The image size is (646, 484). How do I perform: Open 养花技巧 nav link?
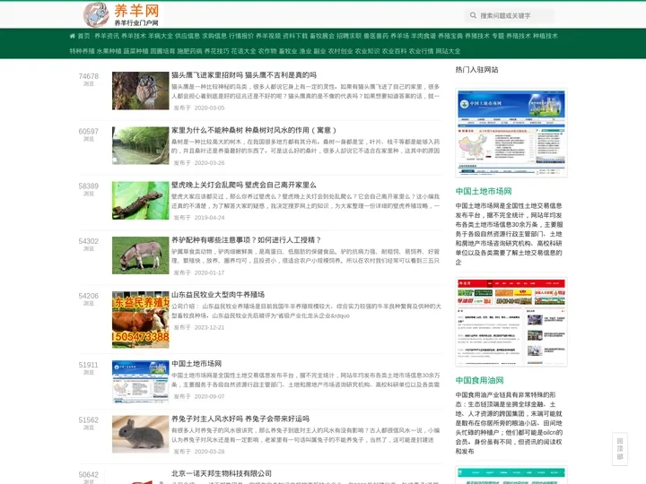pos(217,51)
